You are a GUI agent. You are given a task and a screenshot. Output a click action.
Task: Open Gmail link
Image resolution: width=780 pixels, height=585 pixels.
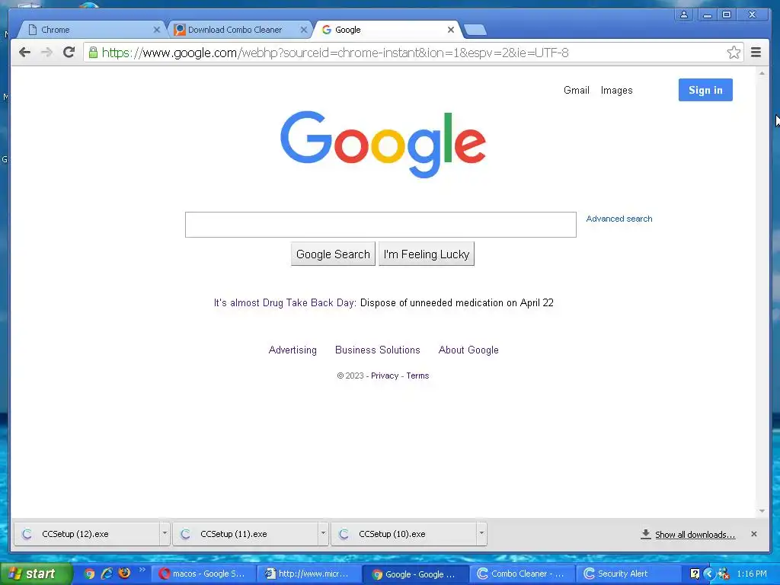pyautogui.click(x=576, y=90)
